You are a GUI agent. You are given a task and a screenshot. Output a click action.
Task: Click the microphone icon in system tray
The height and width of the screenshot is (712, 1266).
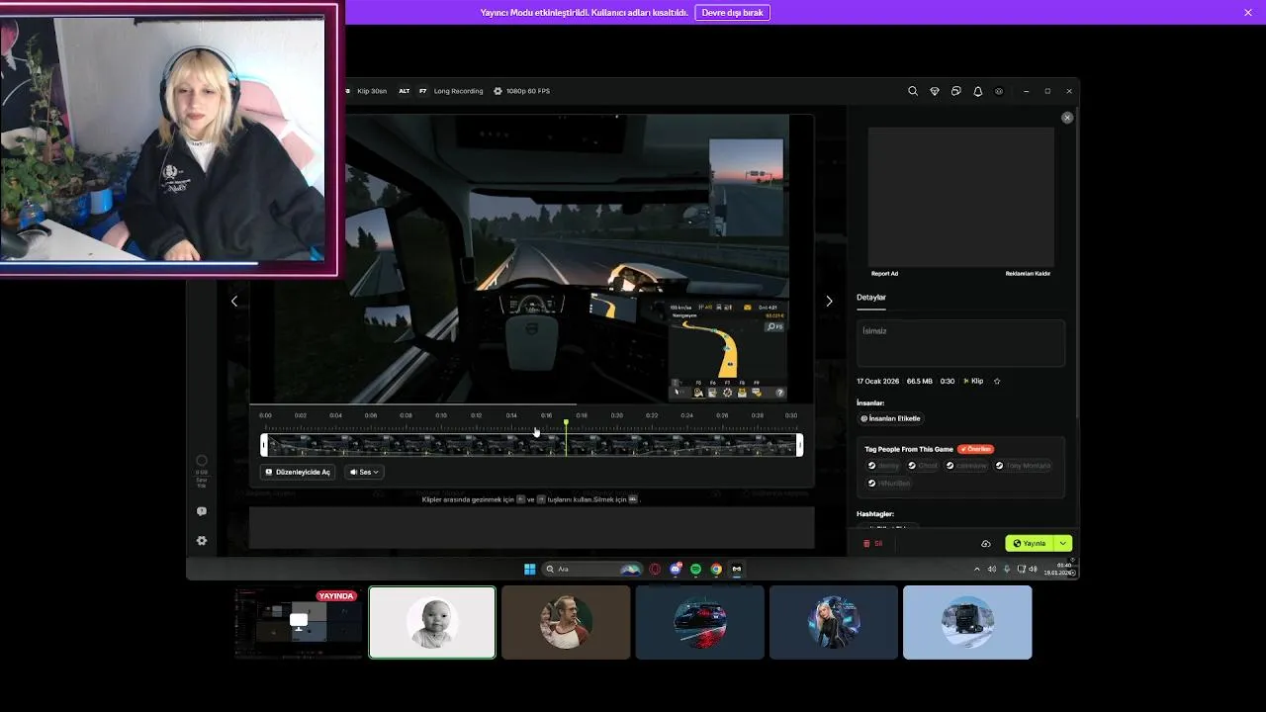[x=1007, y=569]
